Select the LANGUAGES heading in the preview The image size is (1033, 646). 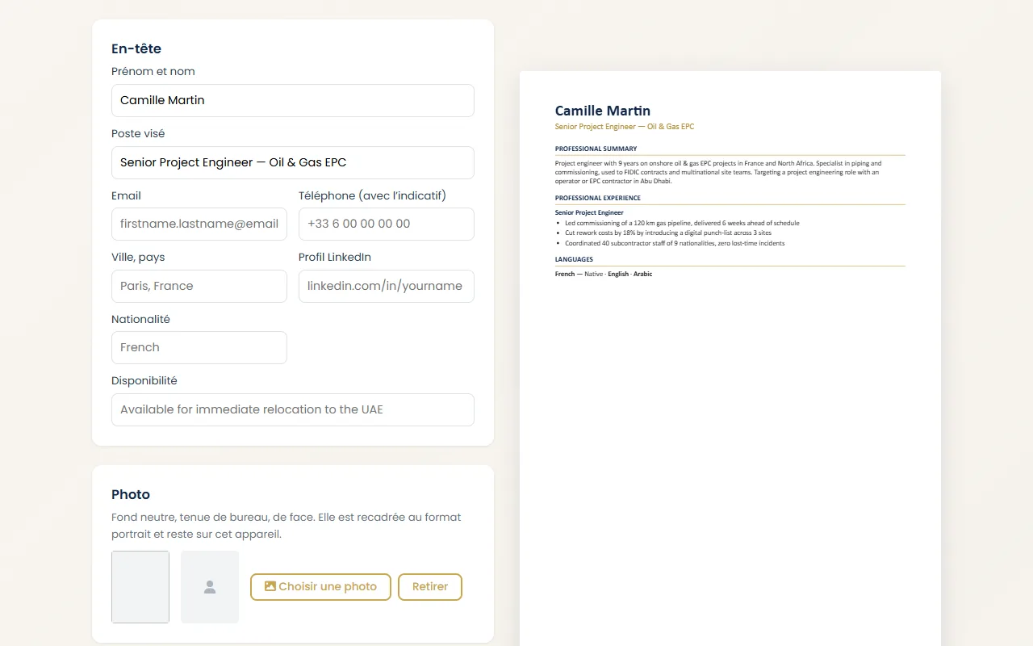coord(574,259)
